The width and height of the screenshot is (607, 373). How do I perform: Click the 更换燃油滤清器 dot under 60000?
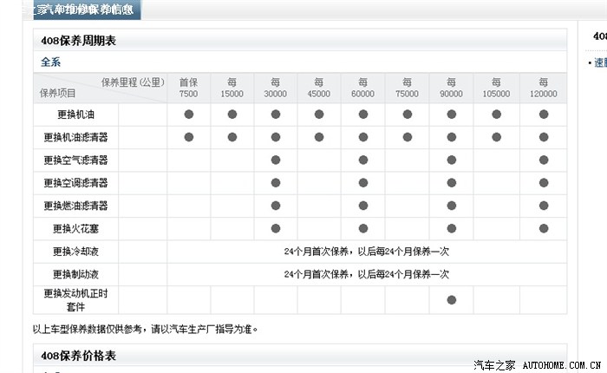pos(363,206)
